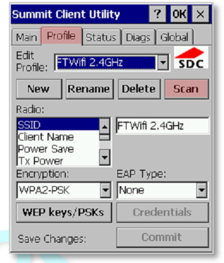This screenshot has width=224, height=263.
Task: Click the radio list scroll-up arrow
Action: [105, 126]
